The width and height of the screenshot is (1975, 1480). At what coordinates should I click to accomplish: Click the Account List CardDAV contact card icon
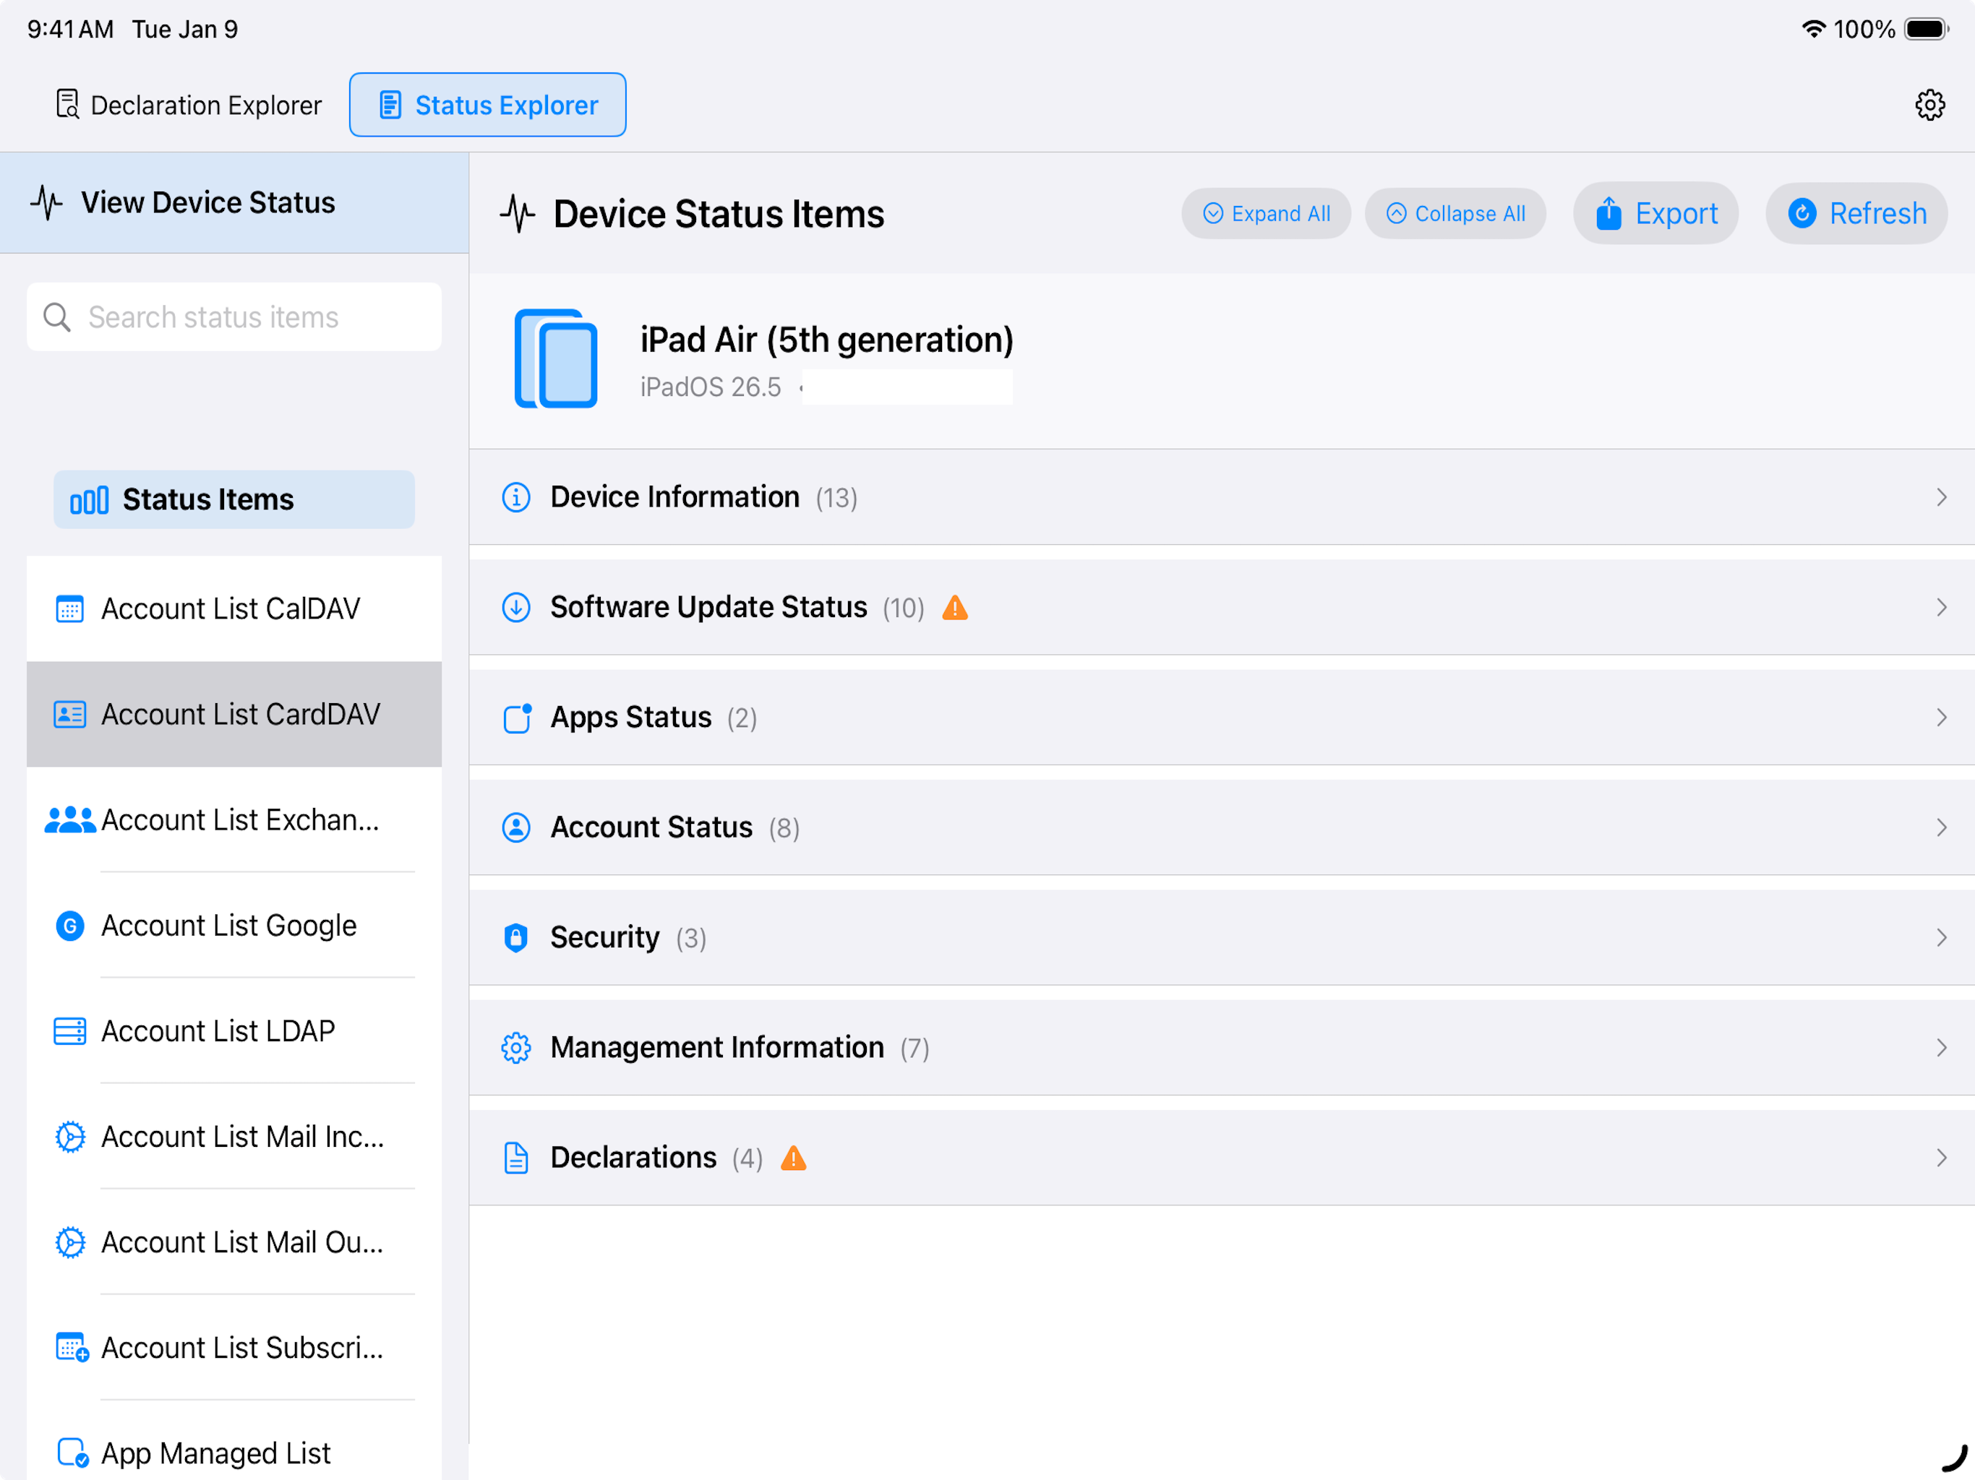69,714
